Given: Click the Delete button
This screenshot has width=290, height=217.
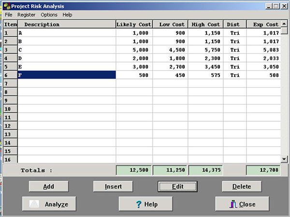Looking at the screenshot, I should tap(242, 187).
